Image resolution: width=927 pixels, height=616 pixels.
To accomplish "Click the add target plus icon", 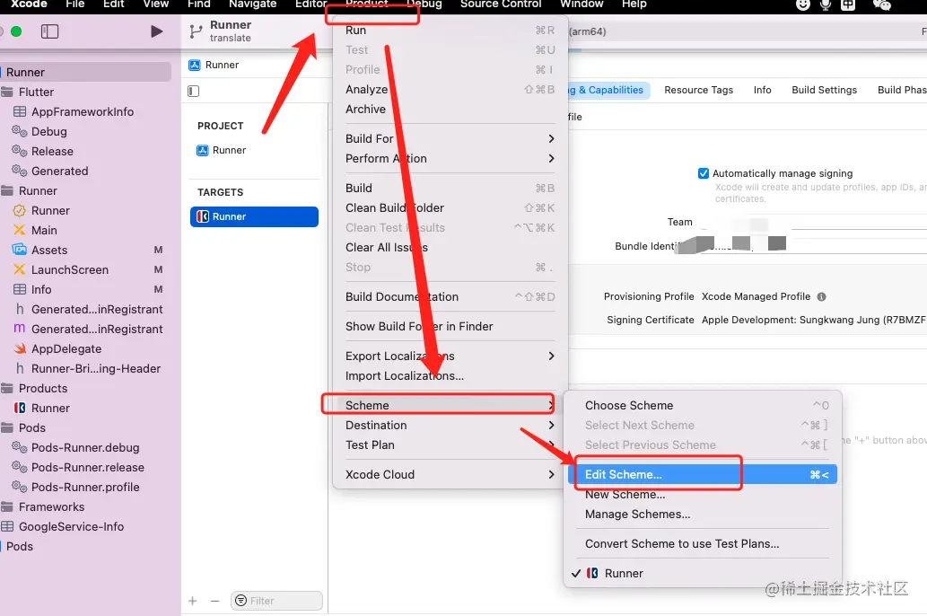I will (193, 601).
